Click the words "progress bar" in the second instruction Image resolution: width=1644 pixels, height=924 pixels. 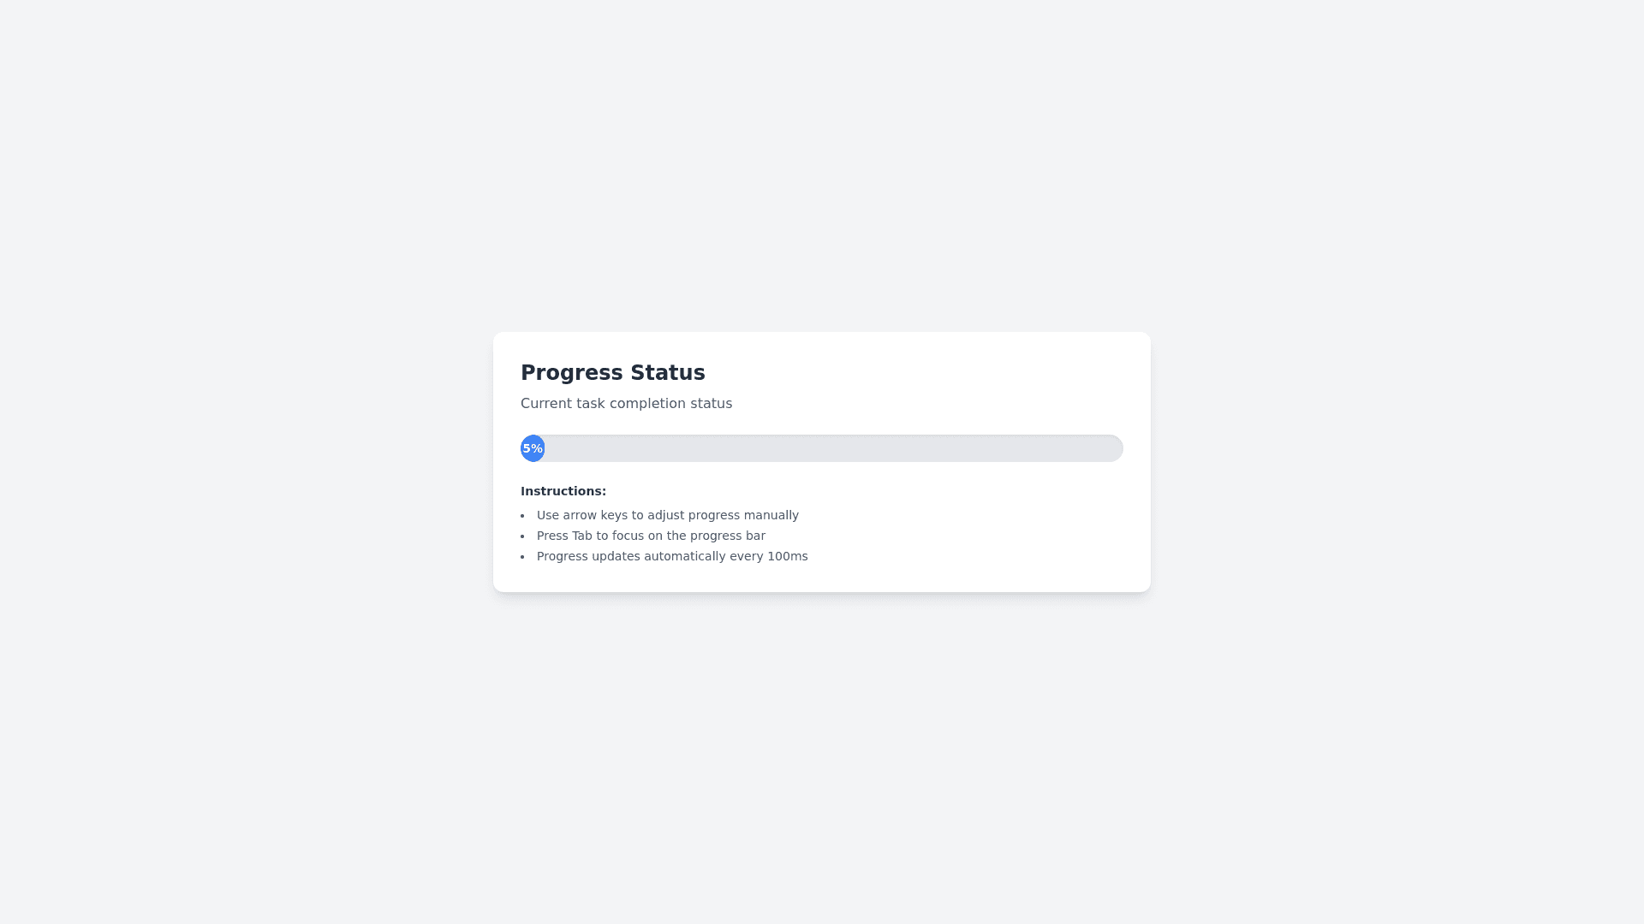(x=727, y=536)
